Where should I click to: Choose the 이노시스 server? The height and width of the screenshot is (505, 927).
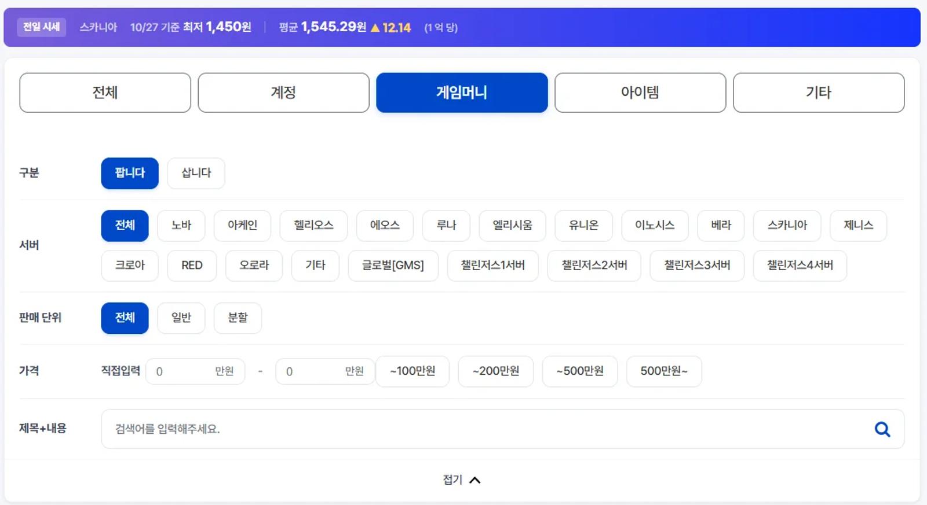pyautogui.click(x=655, y=226)
